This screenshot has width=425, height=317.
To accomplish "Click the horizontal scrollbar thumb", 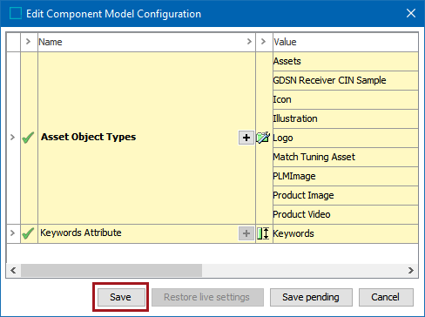I will pos(111,271).
